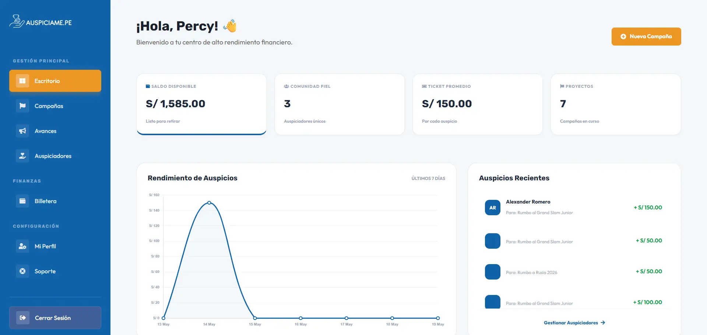
Task: Click the Mi Perfil user icon
Action: pos(22,246)
